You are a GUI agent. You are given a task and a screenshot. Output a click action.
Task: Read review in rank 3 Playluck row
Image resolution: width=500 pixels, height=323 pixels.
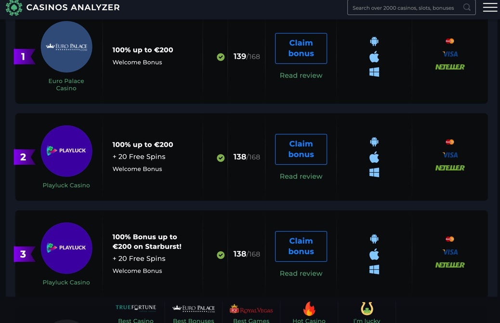coord(301,273)
